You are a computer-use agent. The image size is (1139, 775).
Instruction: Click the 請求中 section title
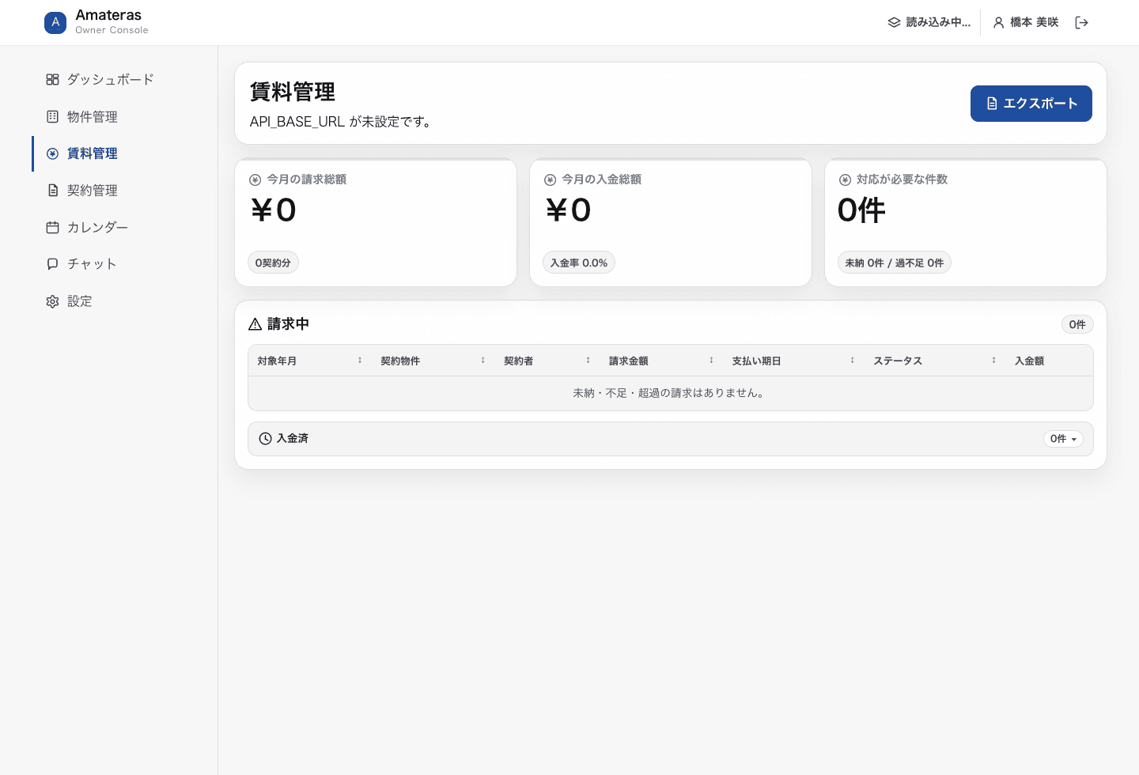pyautogui.click(x=288, y=324)
